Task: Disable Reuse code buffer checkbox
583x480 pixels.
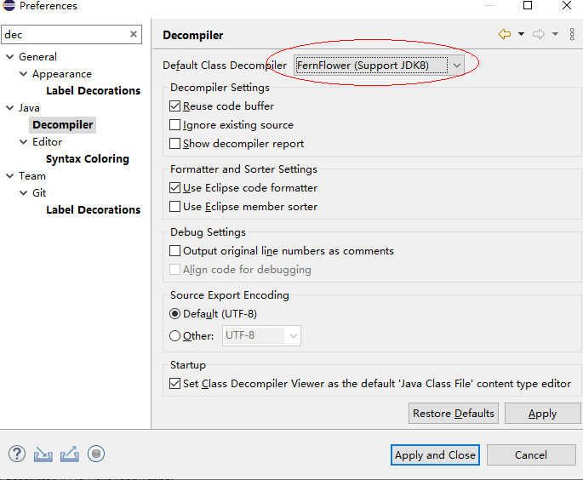Action: click(x=175, y=106)
